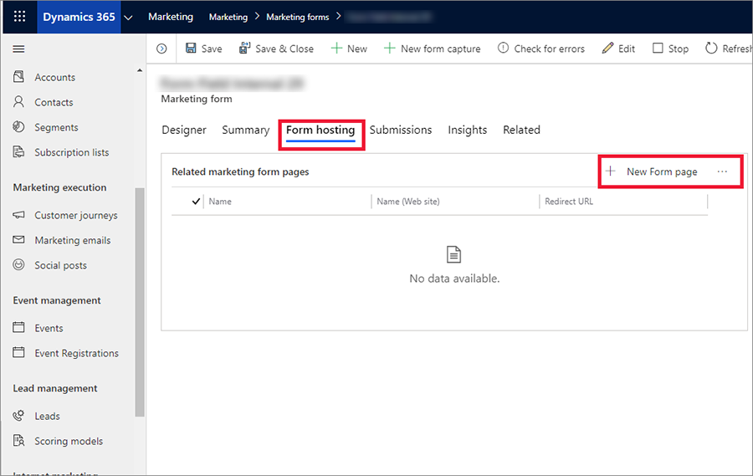
Task: Click the Segments pie icon
Action: [18, 127]
